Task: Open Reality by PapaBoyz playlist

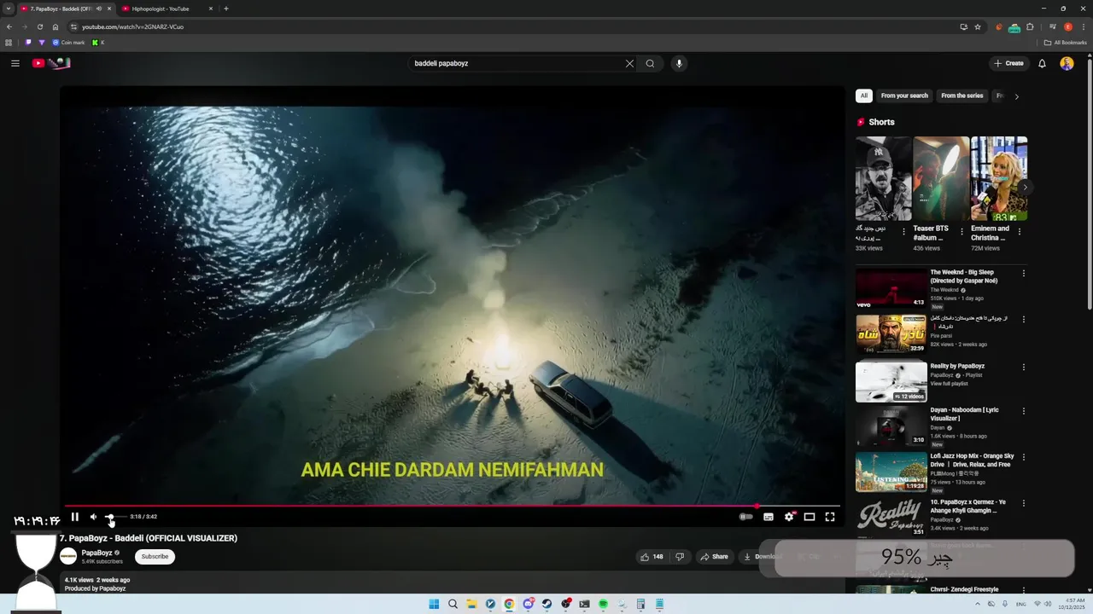Action: tap(891, 382)
